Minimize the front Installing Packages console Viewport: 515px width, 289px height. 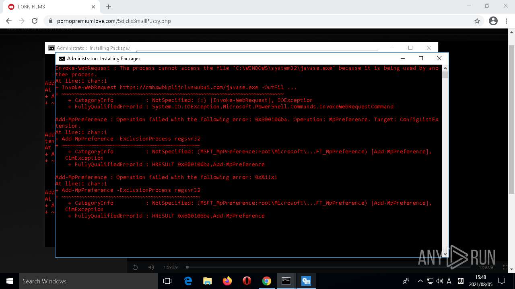(402, 58)
